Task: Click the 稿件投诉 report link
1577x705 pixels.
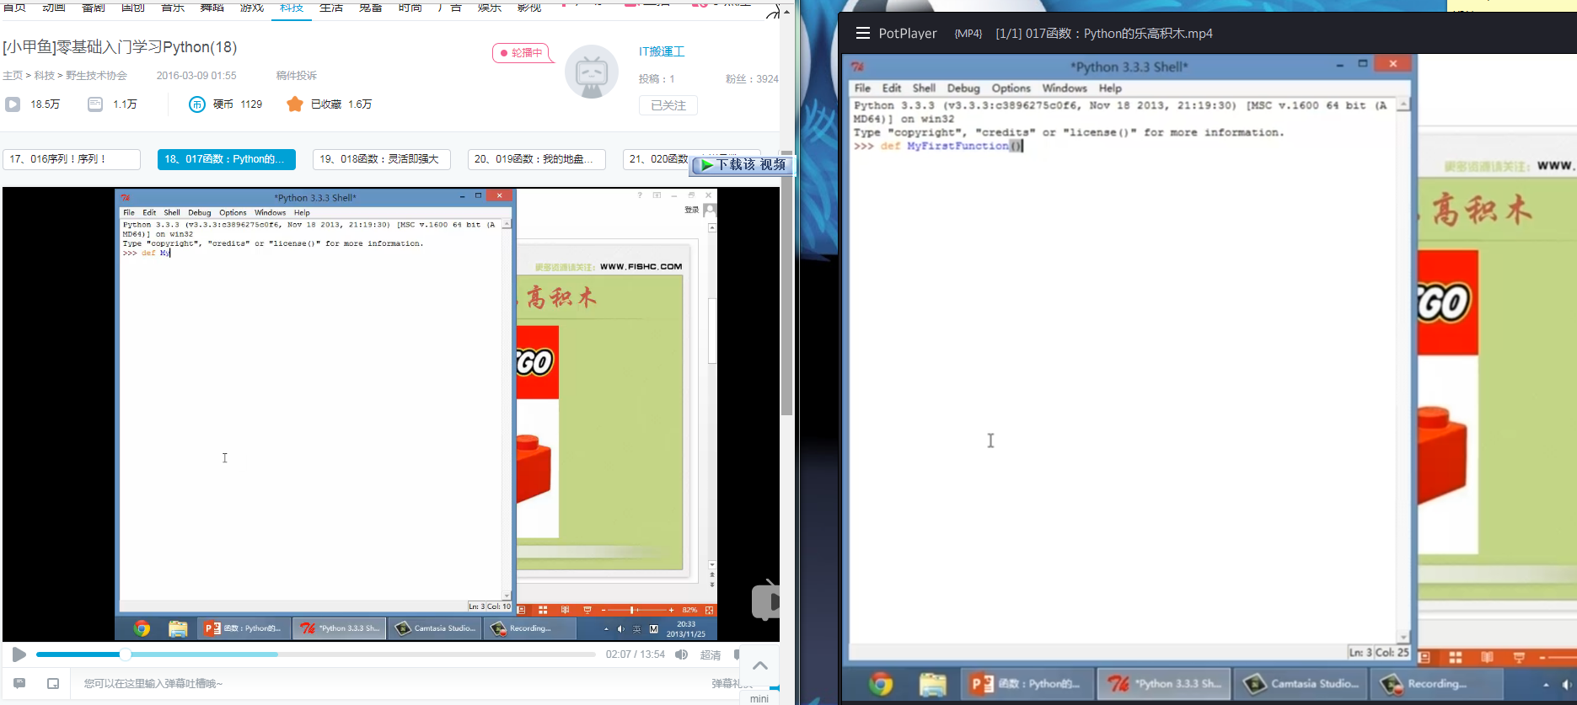Action: click(296, 76)
